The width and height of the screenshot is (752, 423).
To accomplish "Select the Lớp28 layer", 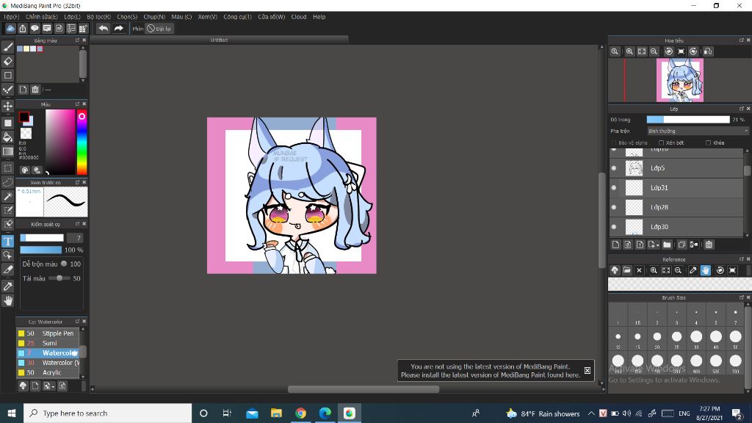I will coord(676,208).
